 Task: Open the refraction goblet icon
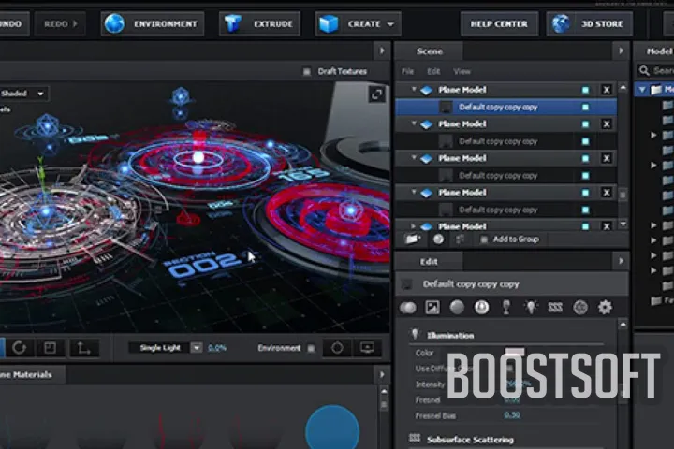click(x=505, y=307)
